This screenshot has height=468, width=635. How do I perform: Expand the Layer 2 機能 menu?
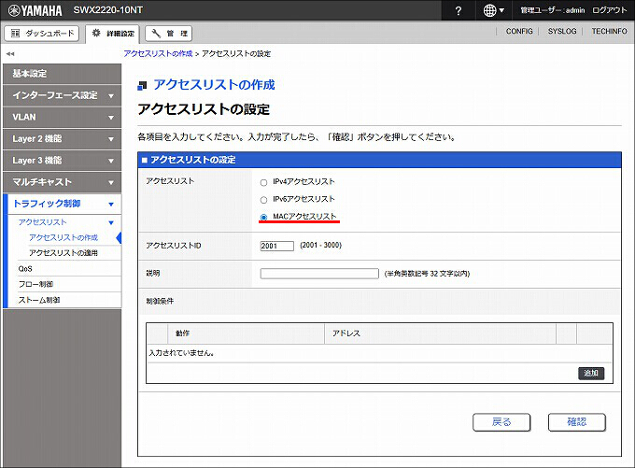[62, 139]
